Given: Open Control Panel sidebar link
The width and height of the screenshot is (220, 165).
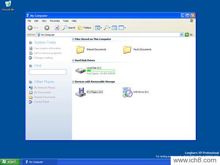Looking at the screenshot, I should tap(42, 102).
